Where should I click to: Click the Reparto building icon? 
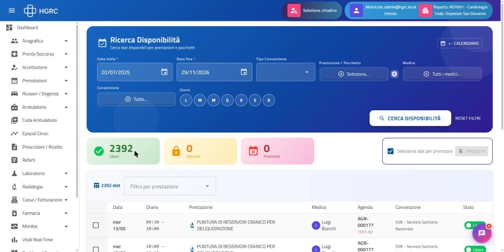tap(425, 10)
